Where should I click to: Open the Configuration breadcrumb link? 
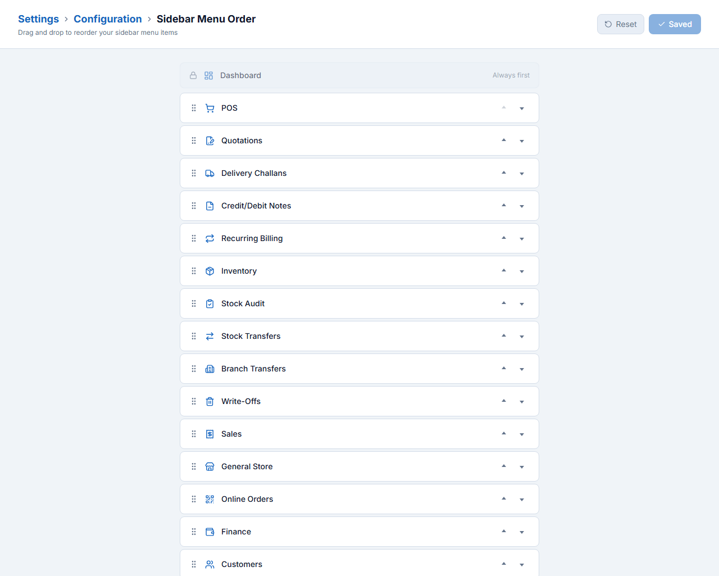[x=108, y=19]
